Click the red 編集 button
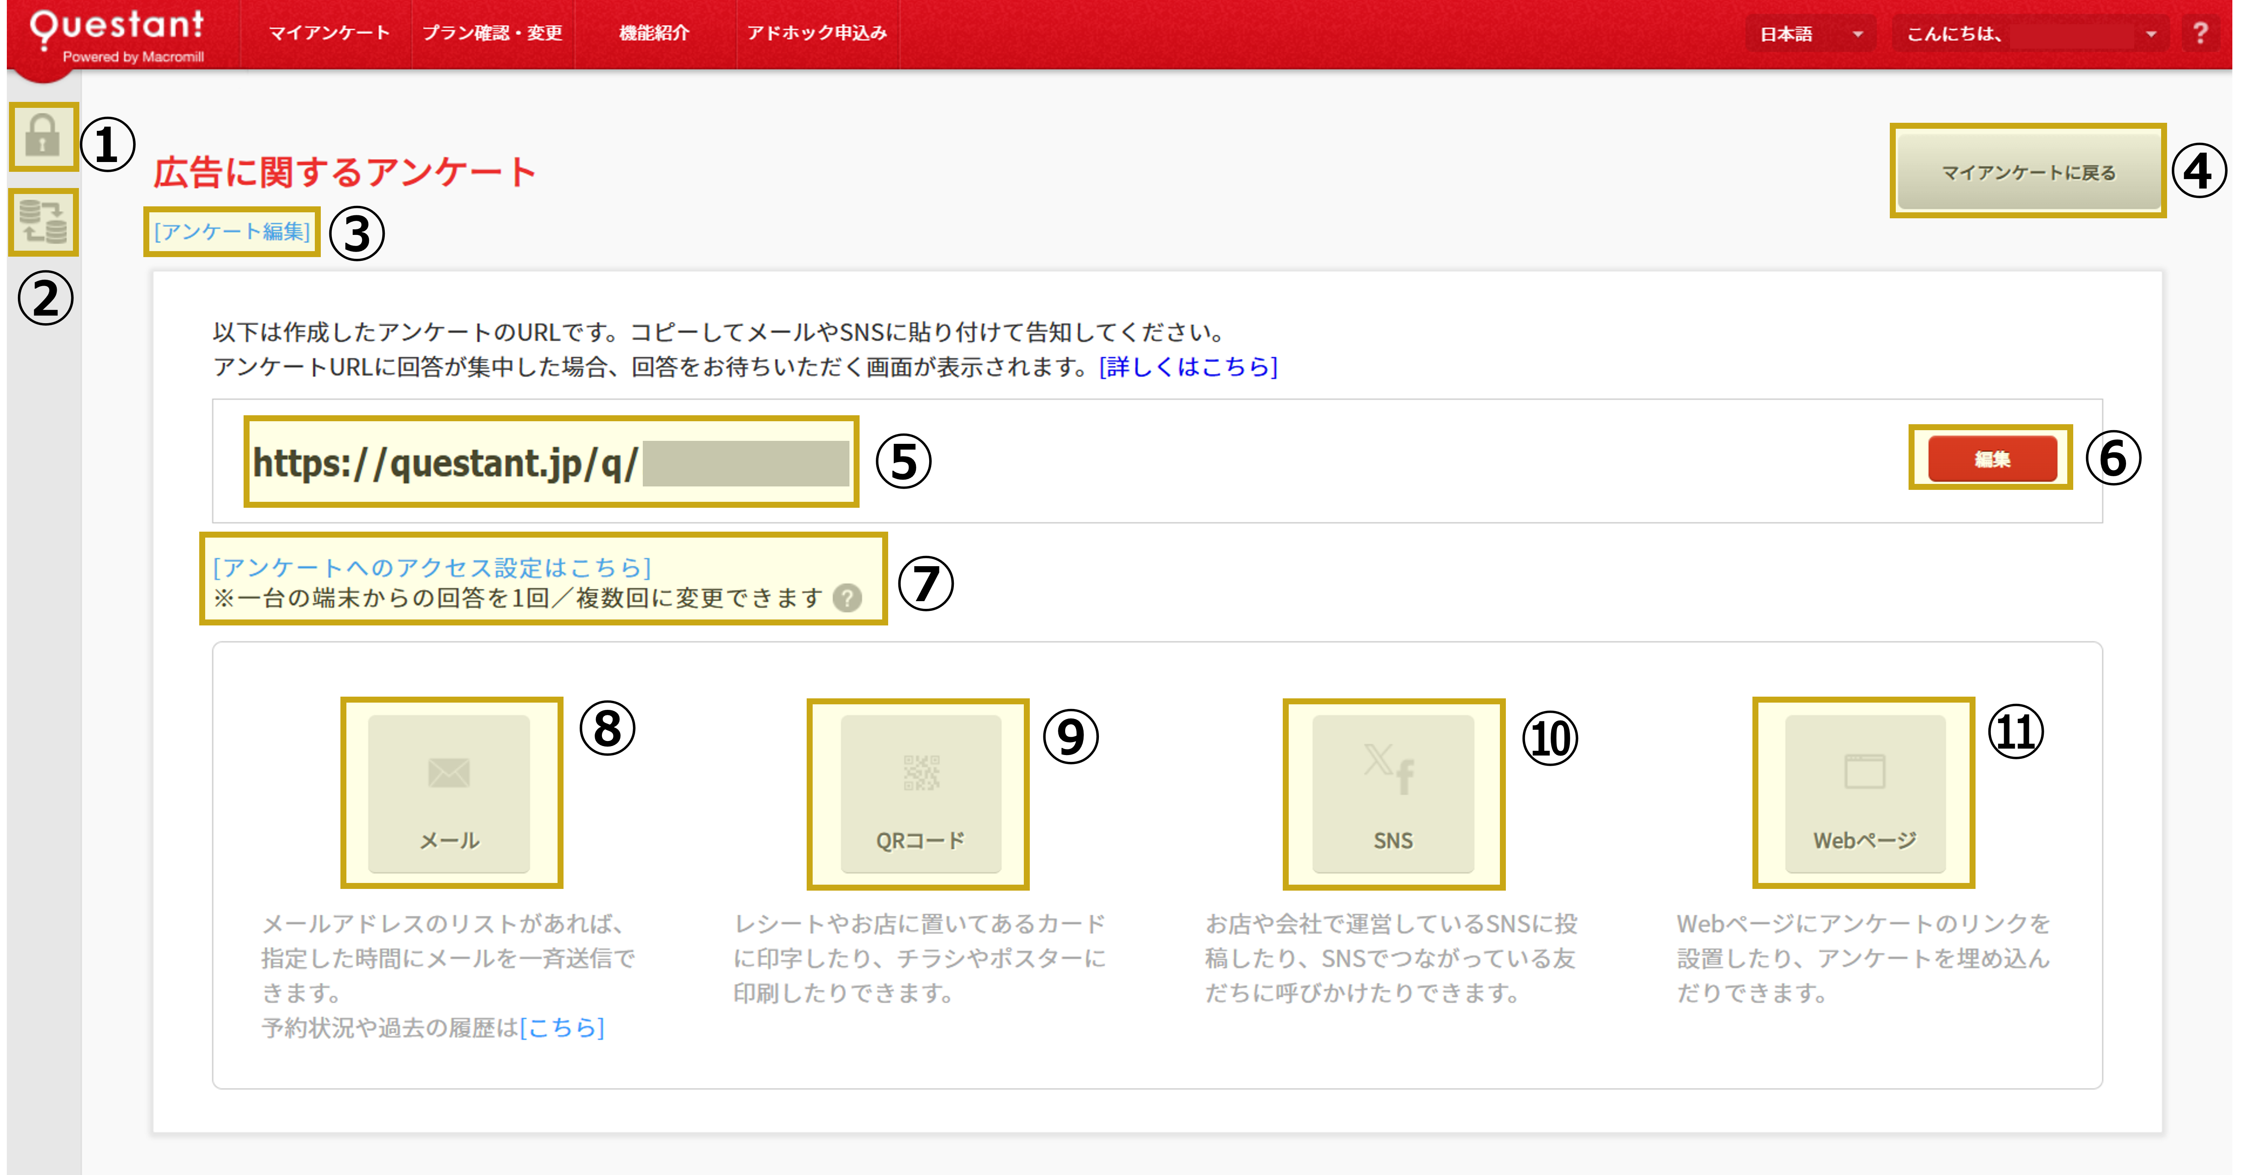 [x=1992, y=458]
